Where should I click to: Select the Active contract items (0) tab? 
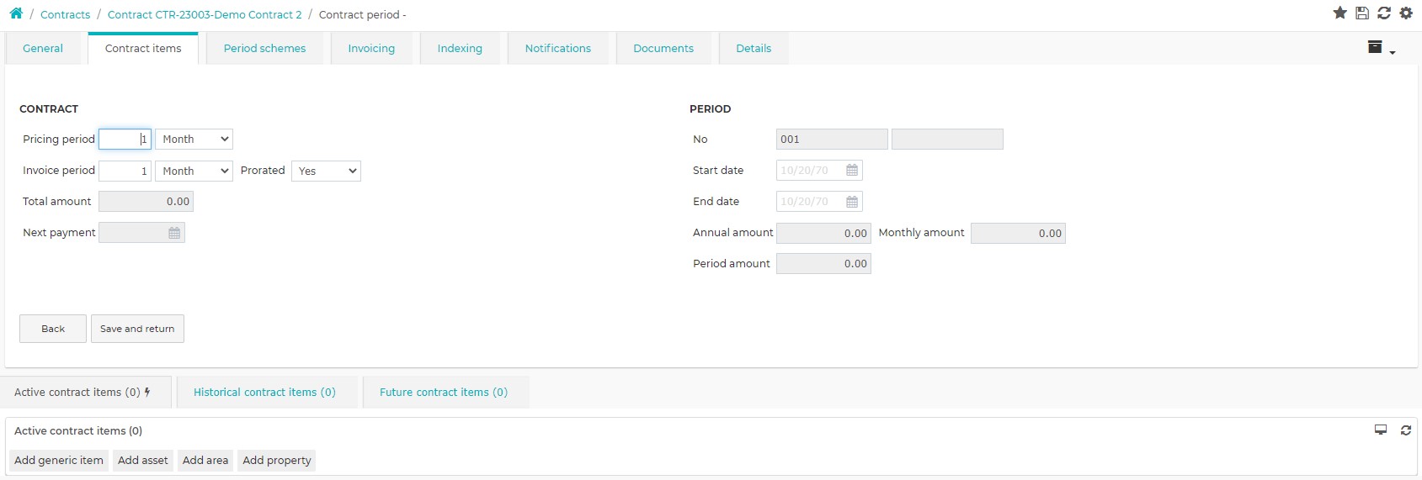(86, 393)
